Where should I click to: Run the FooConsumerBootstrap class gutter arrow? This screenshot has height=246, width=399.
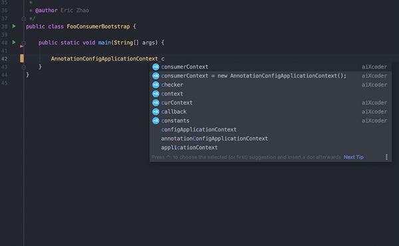(x=14, y=26)
